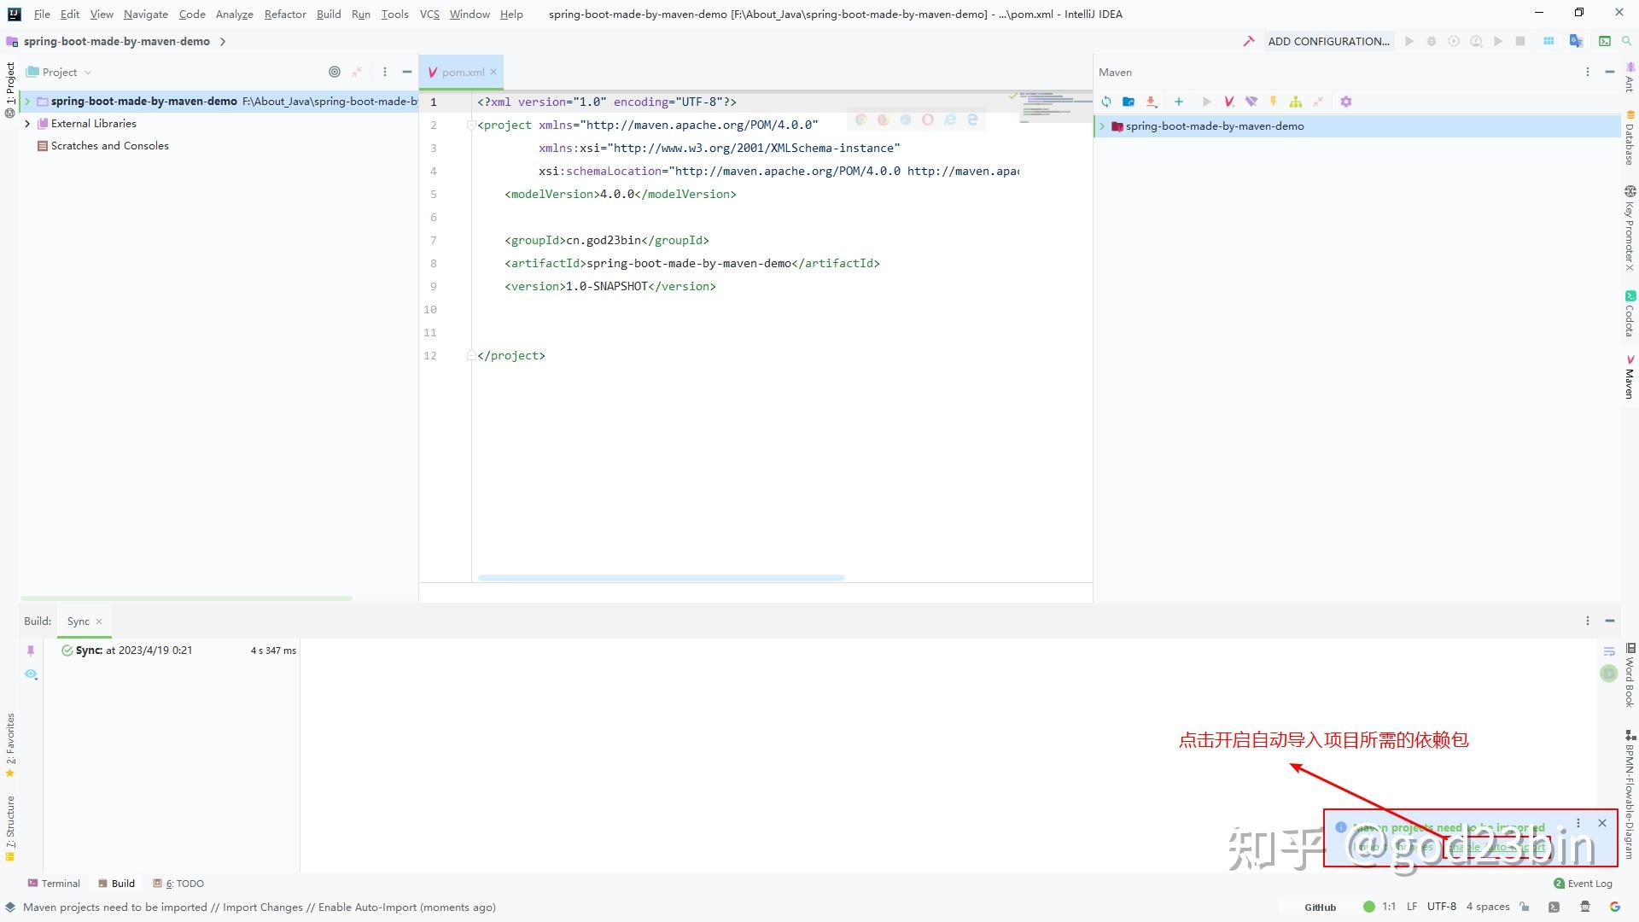Open Event Log in status bar
Image resolution: width=1639 pixels, height=922 pixels.
coord(1583,884)
